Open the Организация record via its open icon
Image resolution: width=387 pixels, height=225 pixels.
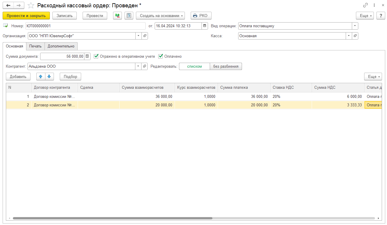click(x=145, y=36)
